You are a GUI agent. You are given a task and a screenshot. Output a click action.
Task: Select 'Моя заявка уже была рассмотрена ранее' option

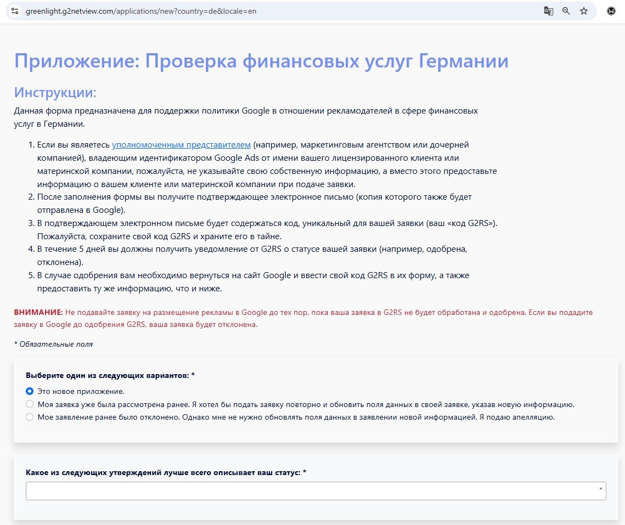(30, 404)
